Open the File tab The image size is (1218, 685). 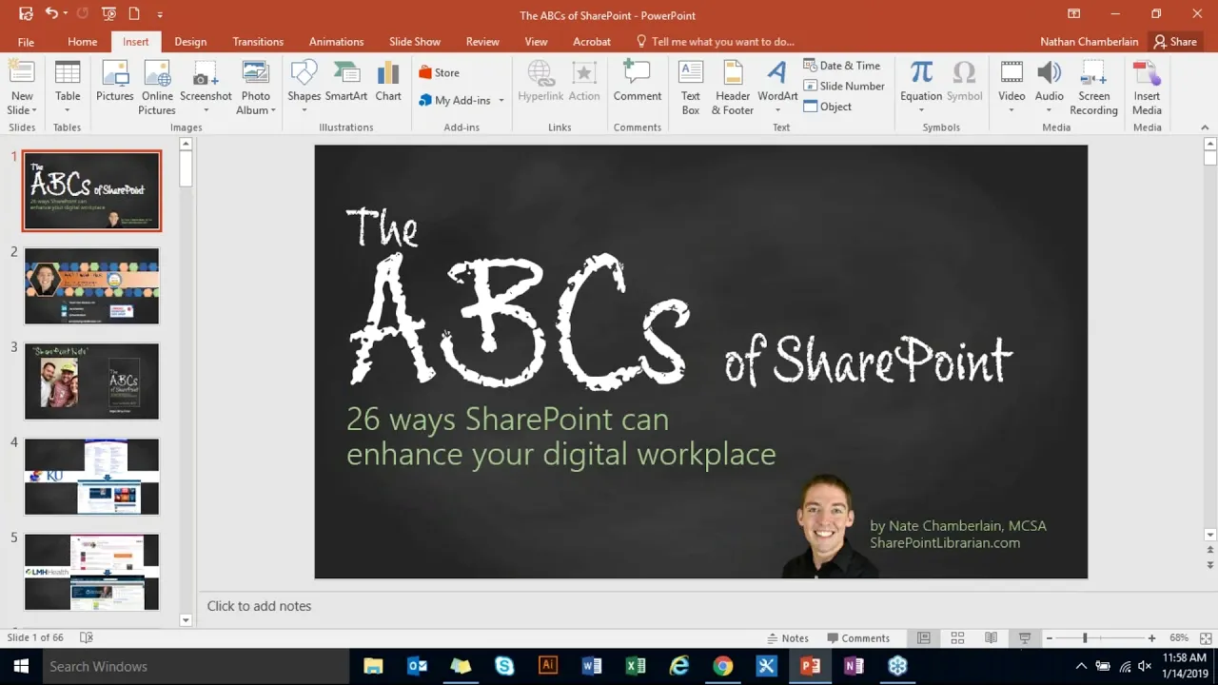(26, 42)
